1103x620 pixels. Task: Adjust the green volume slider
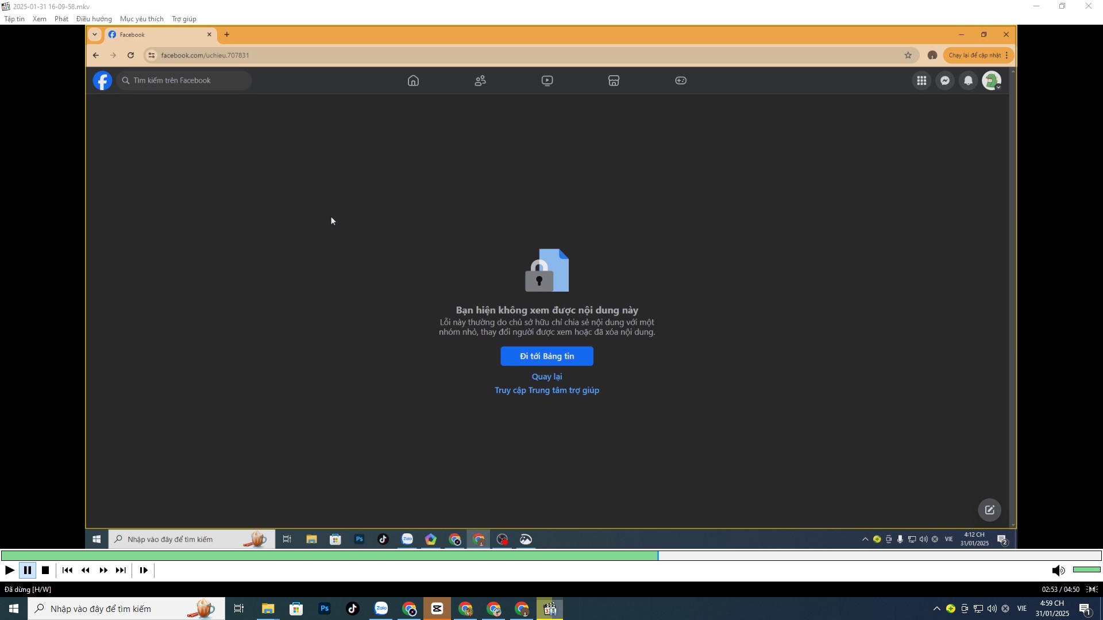1086,570
